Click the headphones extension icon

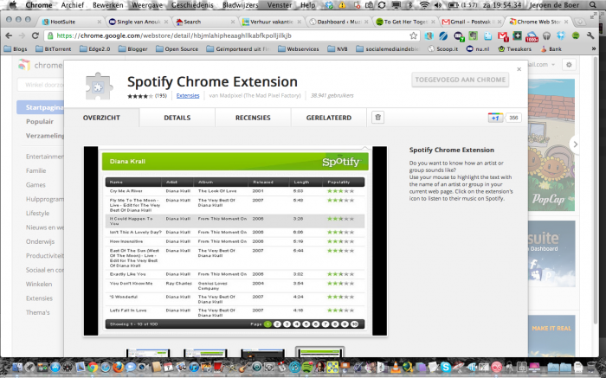pos(546,36)
